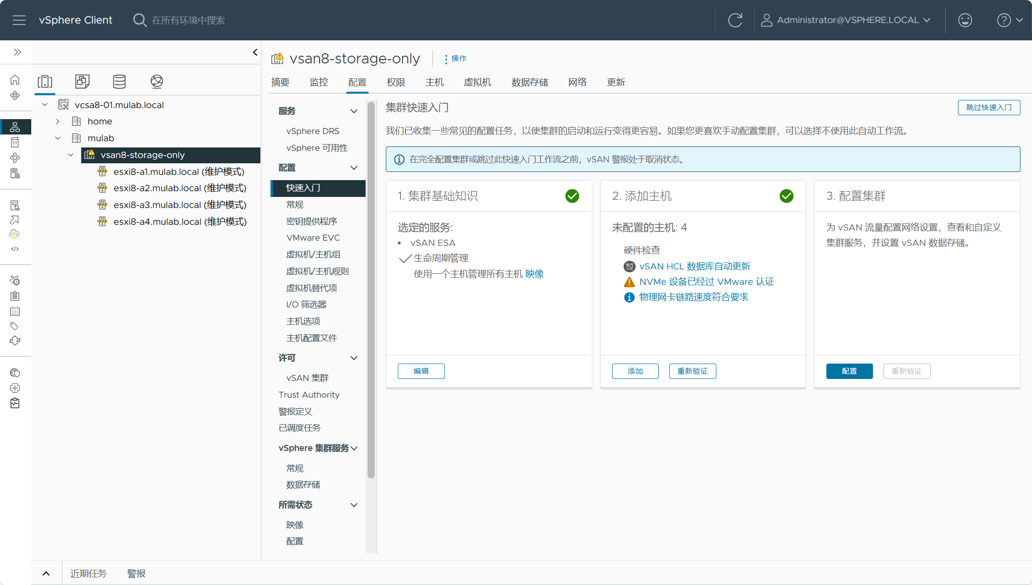Click the blue 配置 button
Image resolution: width=1032 pixels, height=585 pixels.
click(x=849, y=371)
